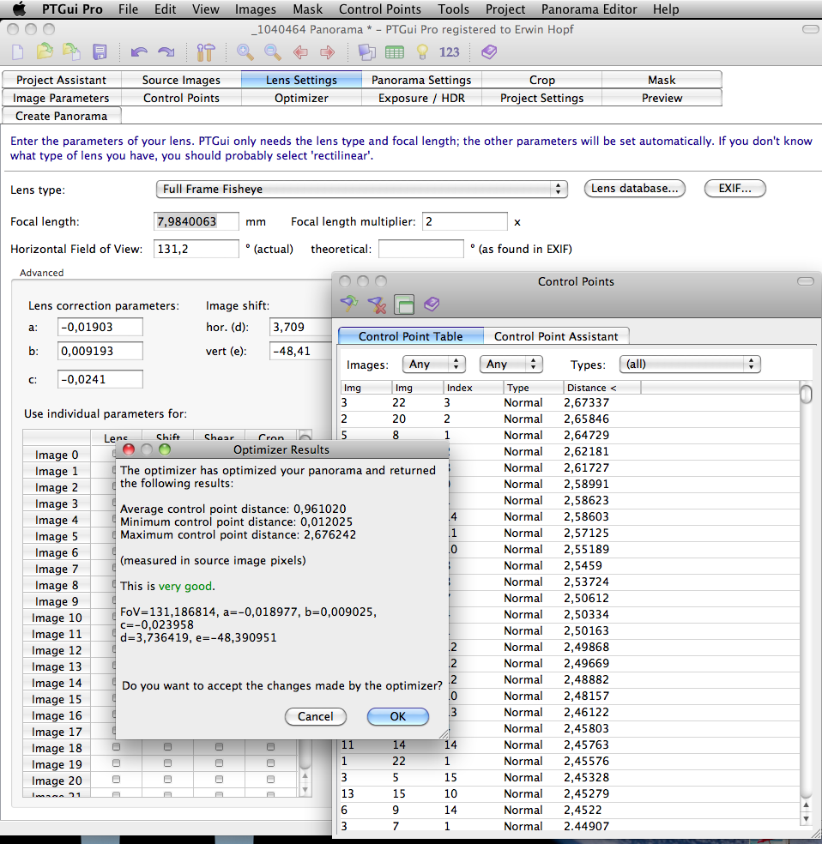Open the Create Panorama tab
Image resolution: width=822 pixels, height=844 pixels.
62,116
